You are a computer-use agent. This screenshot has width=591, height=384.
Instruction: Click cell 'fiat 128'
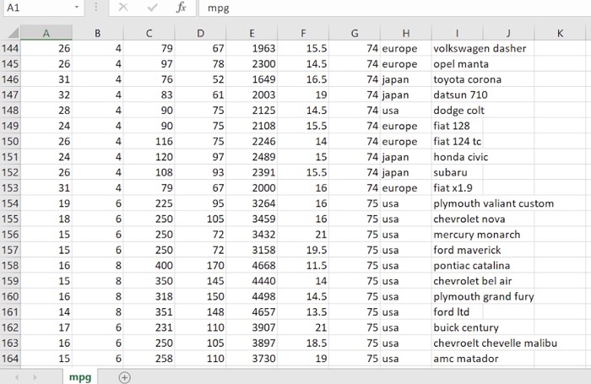(458, 126)
